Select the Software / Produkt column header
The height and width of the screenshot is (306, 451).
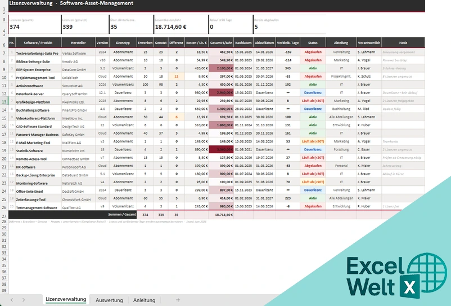click(38, 43)
